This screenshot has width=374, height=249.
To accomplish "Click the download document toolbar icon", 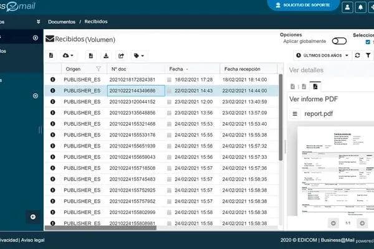I will coord(106,55).
